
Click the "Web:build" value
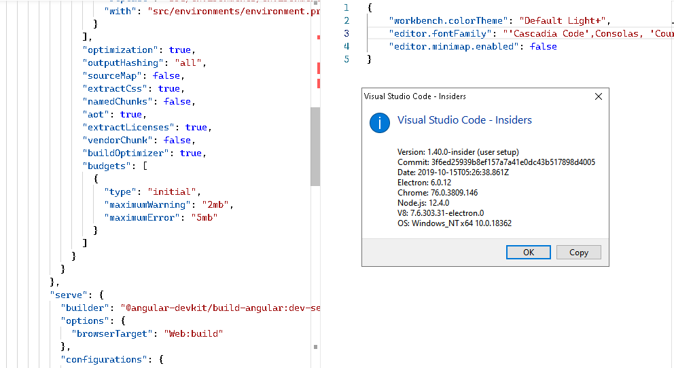[x=194, y=333]
